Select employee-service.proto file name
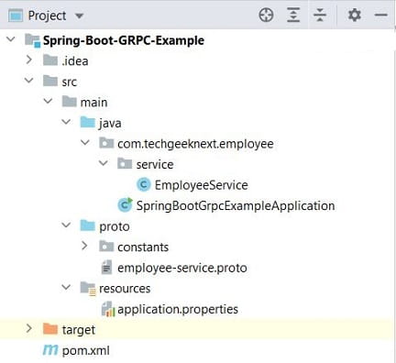 coord(182,268)
